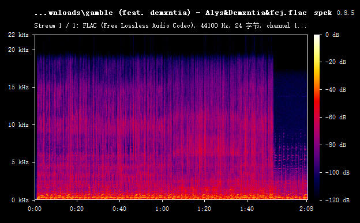The width and height of the screenshot is (360, 223).
Task: Click the '-100 dB' scale label
Action: (x=337, y=172)
